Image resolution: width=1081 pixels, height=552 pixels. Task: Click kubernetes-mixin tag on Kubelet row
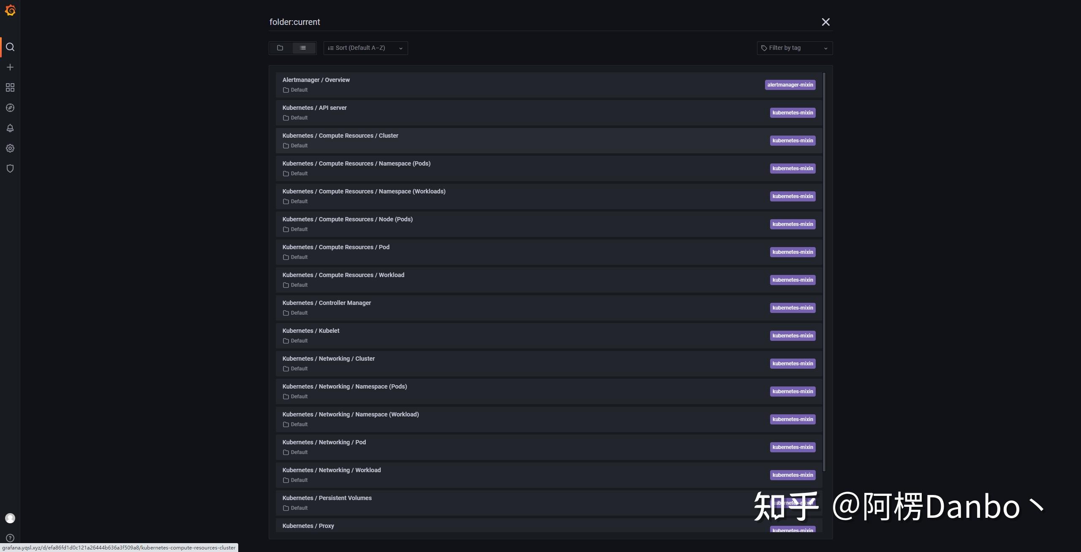point(792,336)
